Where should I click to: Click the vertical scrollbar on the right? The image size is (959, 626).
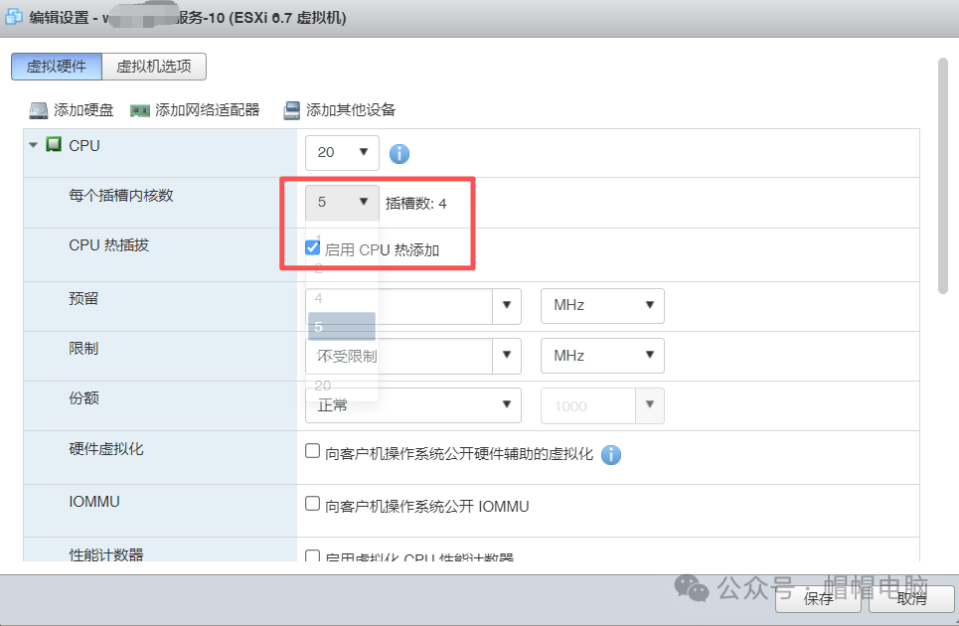tap(943, 176)
